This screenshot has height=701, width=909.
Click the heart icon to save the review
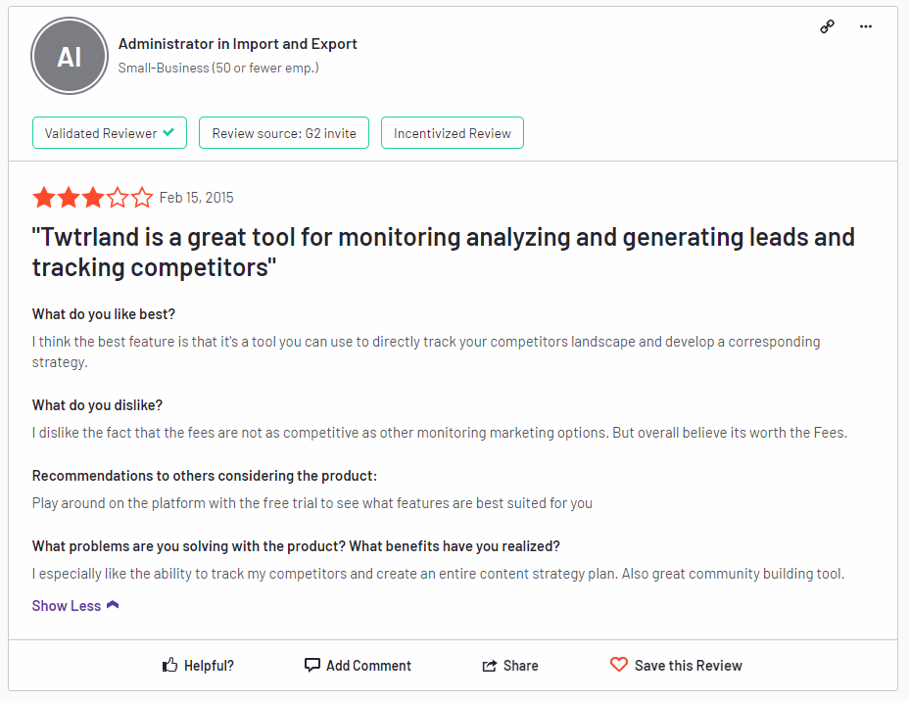[x=618, y=665]
